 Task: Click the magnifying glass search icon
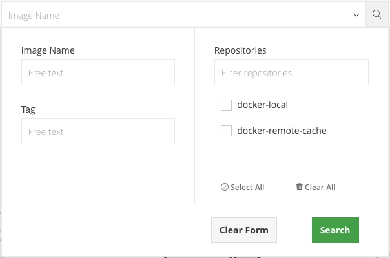coord(377,14)
